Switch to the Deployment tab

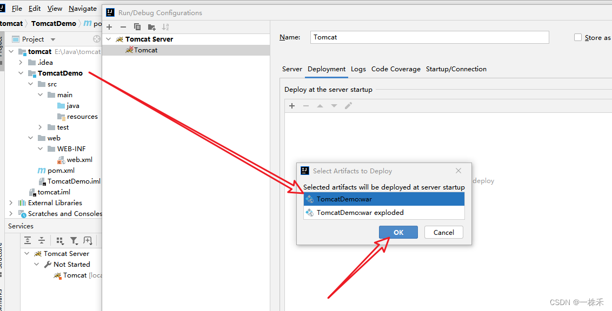coord(327,69)
